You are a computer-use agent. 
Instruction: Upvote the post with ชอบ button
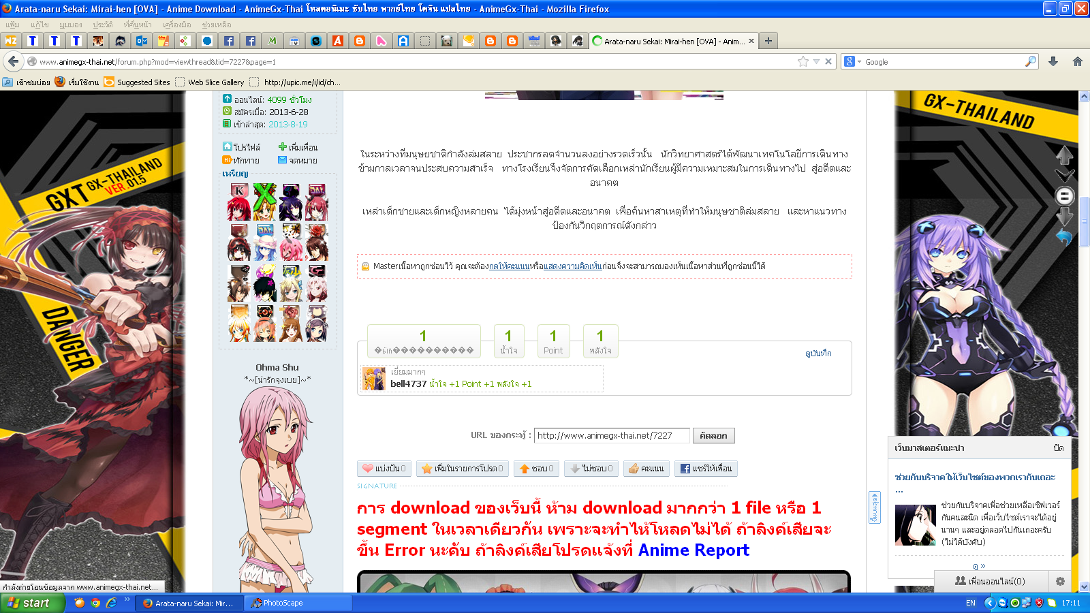pos(537,469)
